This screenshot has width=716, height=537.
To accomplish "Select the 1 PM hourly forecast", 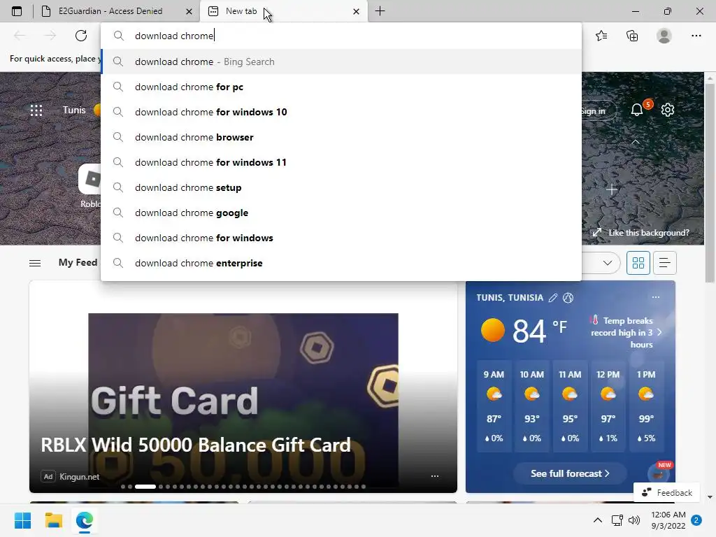I will point(645,406).
